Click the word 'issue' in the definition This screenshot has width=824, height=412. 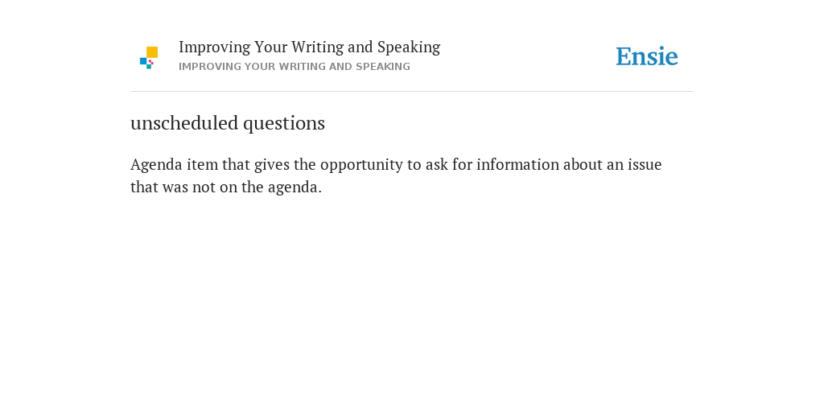[x=645, y=164]
